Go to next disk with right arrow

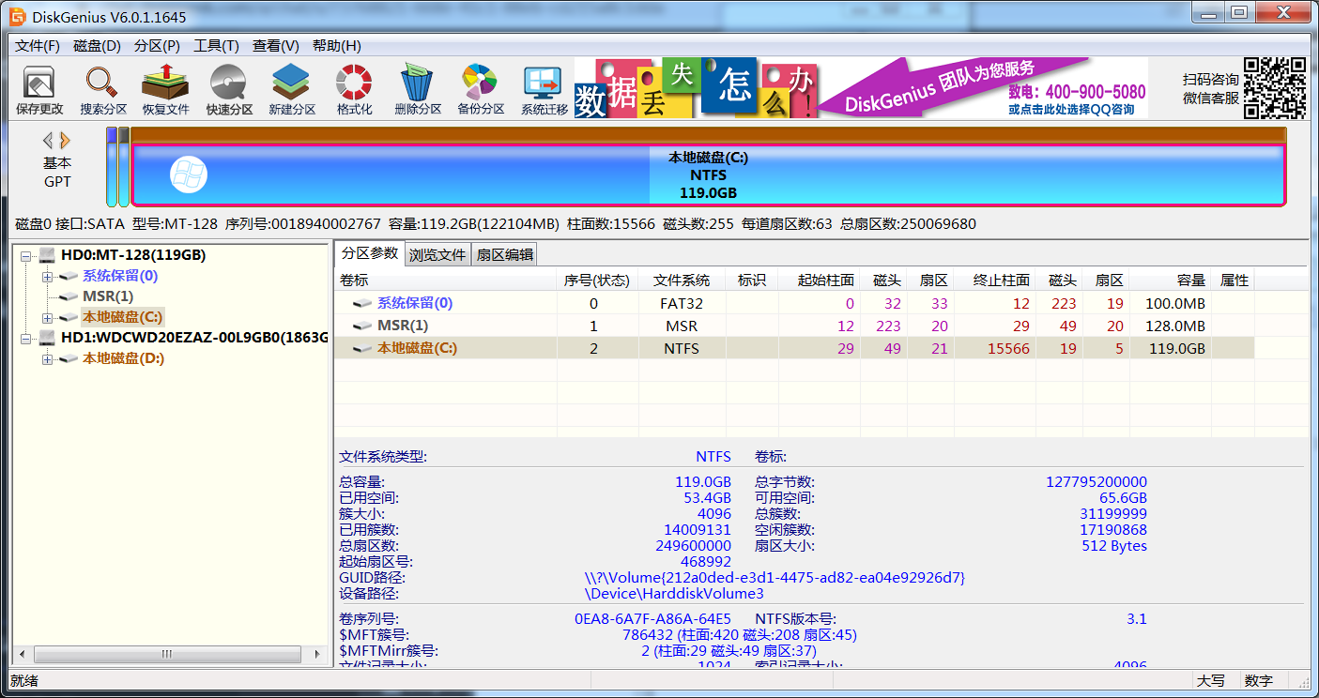click(x=66, y=141)
